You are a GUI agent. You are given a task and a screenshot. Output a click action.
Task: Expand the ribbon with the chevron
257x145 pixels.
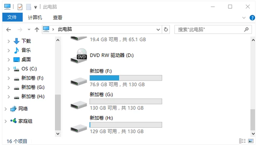point(244,18)
